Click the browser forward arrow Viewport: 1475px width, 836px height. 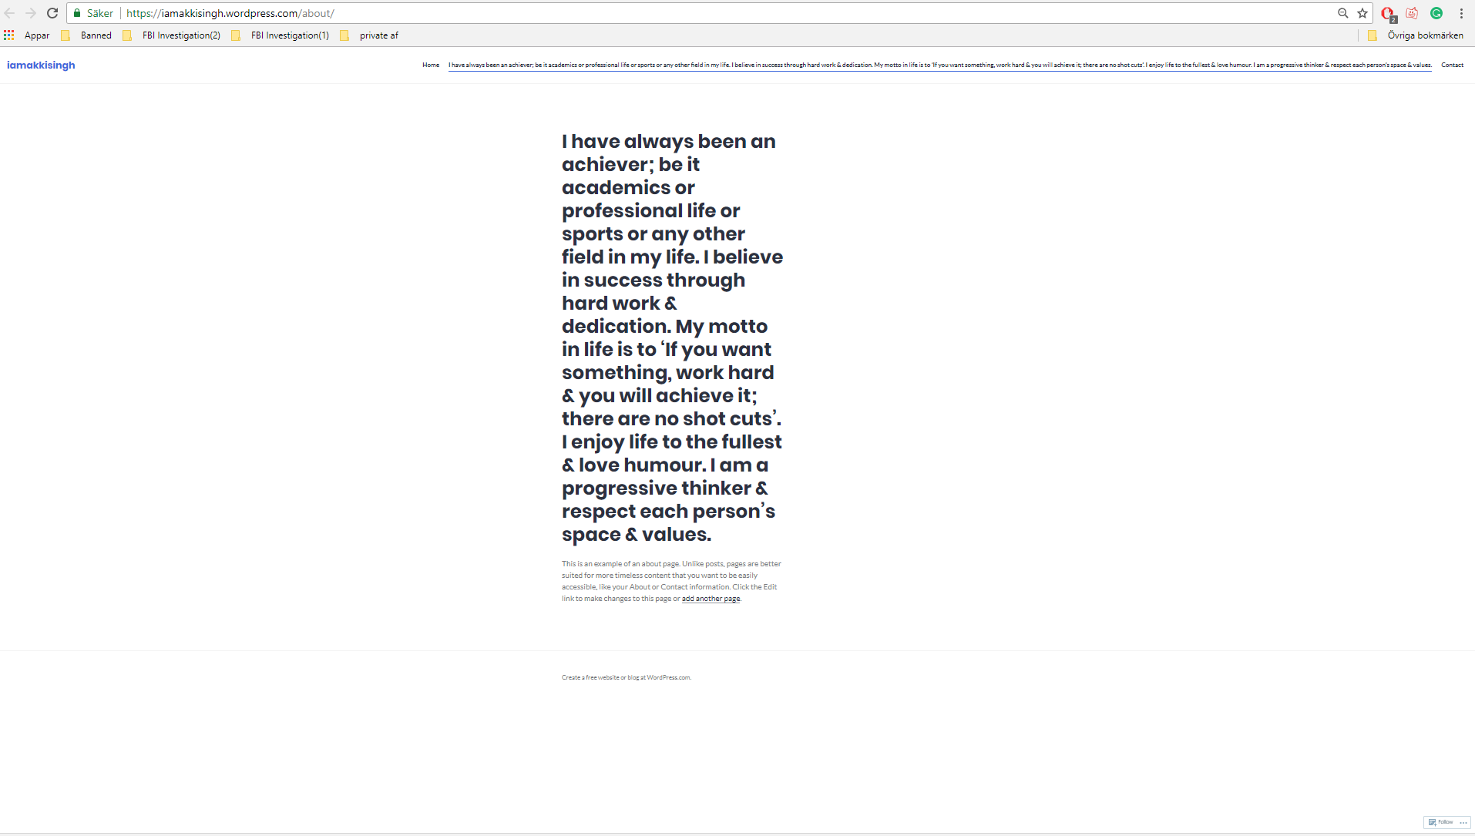click(31, 13)
